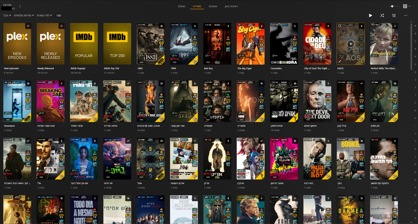Screen dimensions: 418x224
Task: Edit KAOS with the pencil icon
Action: [x=340, y=62]
